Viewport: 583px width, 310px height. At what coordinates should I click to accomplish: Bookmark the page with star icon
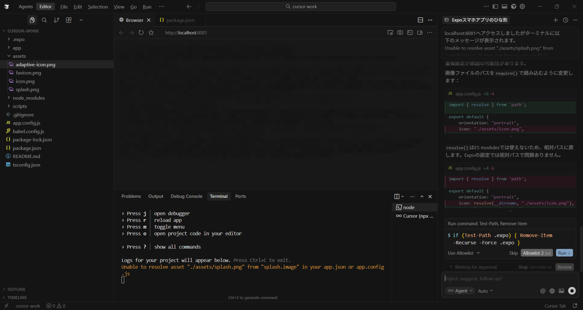tap(151, 33)
